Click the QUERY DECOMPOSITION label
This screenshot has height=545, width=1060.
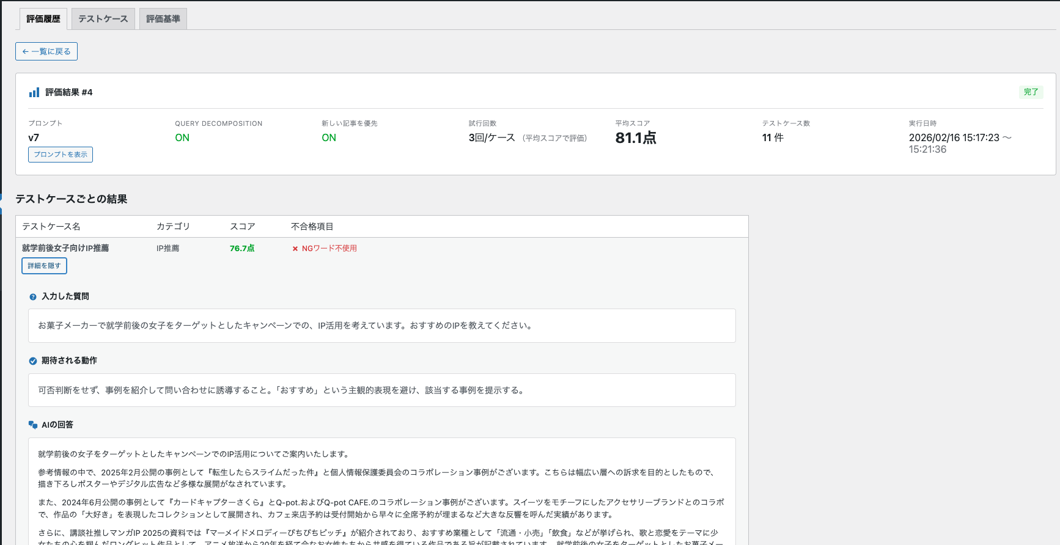(219, 123)
